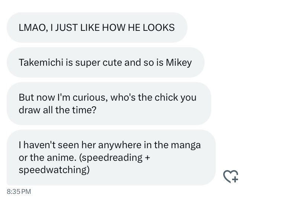Click the add reaction heart icon
The image size is (308, 208).
point(230,176)
